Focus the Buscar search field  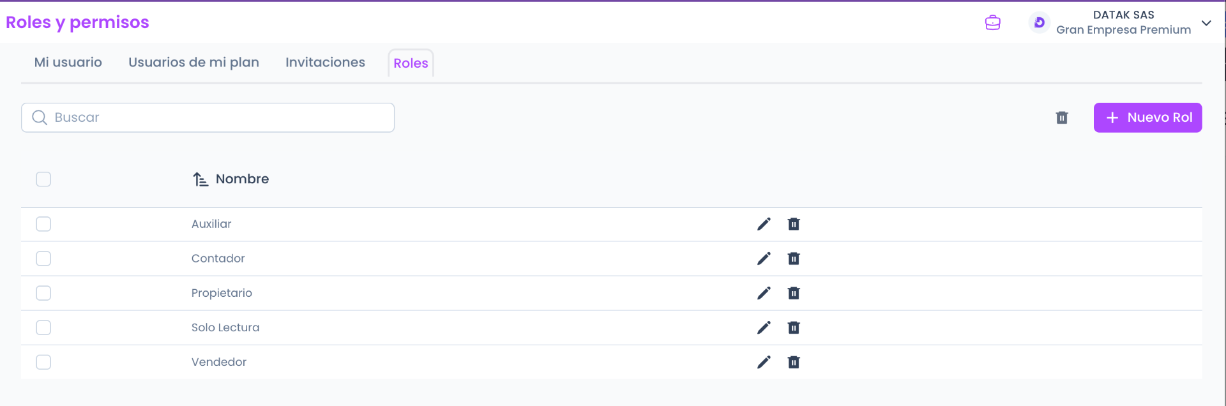[217, 117]
